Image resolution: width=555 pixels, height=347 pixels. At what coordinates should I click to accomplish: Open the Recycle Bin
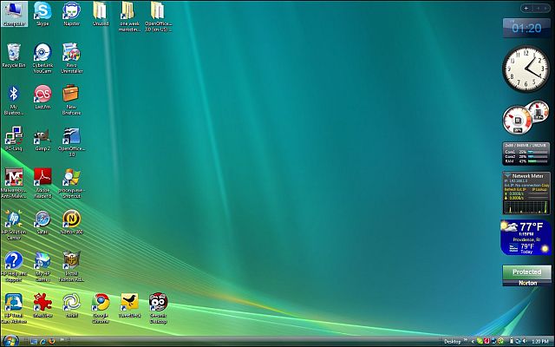tap(14, 56)
